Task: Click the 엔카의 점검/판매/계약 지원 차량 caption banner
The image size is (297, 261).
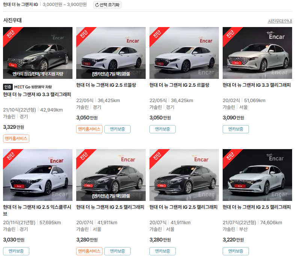Action: pos(38,74)
